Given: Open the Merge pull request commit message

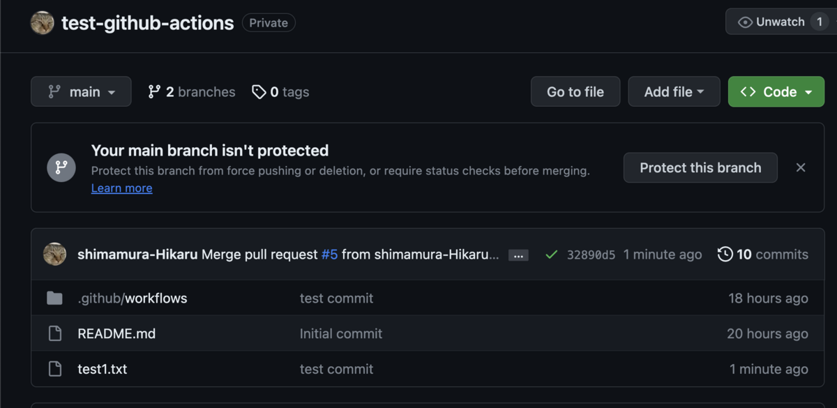Looking at the screenshot, I should [x=259, y=255].
